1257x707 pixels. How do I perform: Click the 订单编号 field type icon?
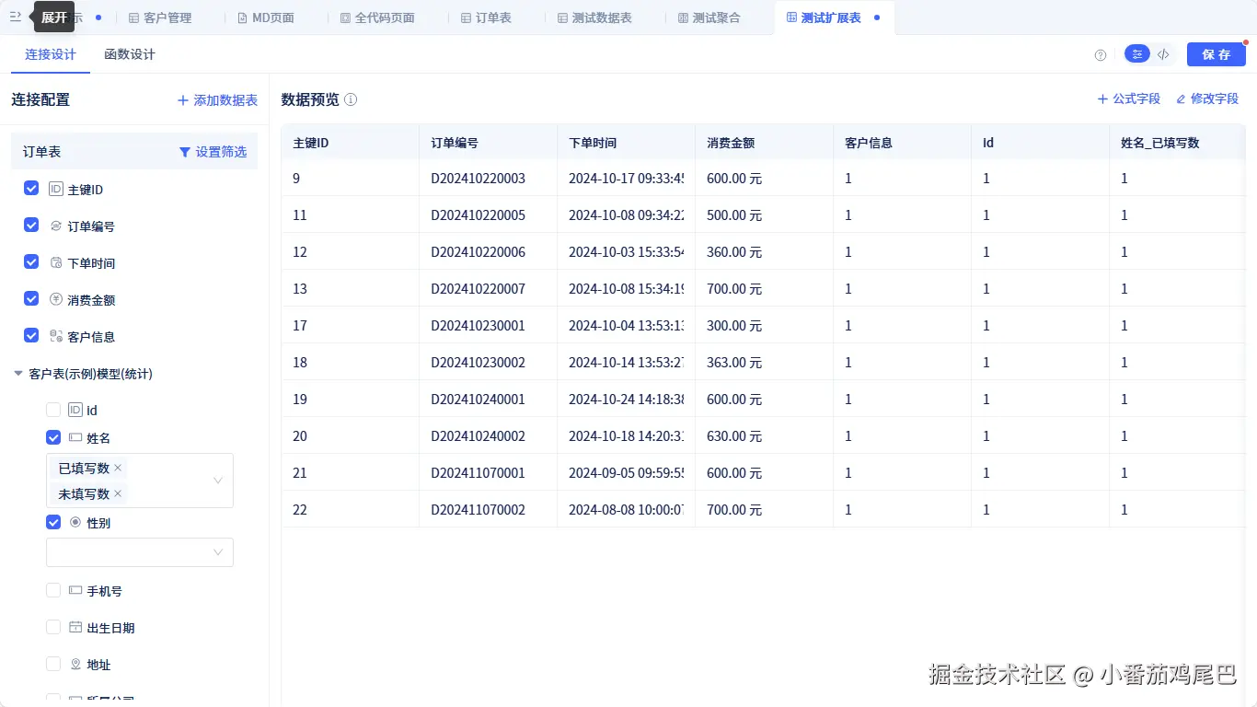[x=56, y=226]
